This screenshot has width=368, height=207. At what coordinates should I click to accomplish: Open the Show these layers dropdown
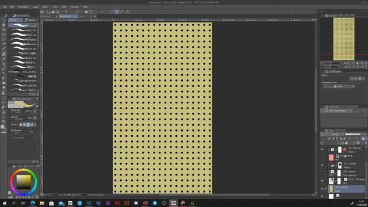[337, 110]
